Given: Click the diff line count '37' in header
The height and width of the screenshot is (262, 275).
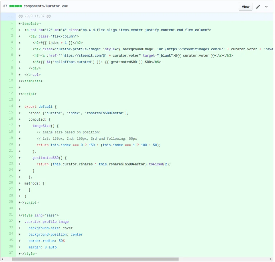Looking at the screenshot, I should click(x=5, y=6).
